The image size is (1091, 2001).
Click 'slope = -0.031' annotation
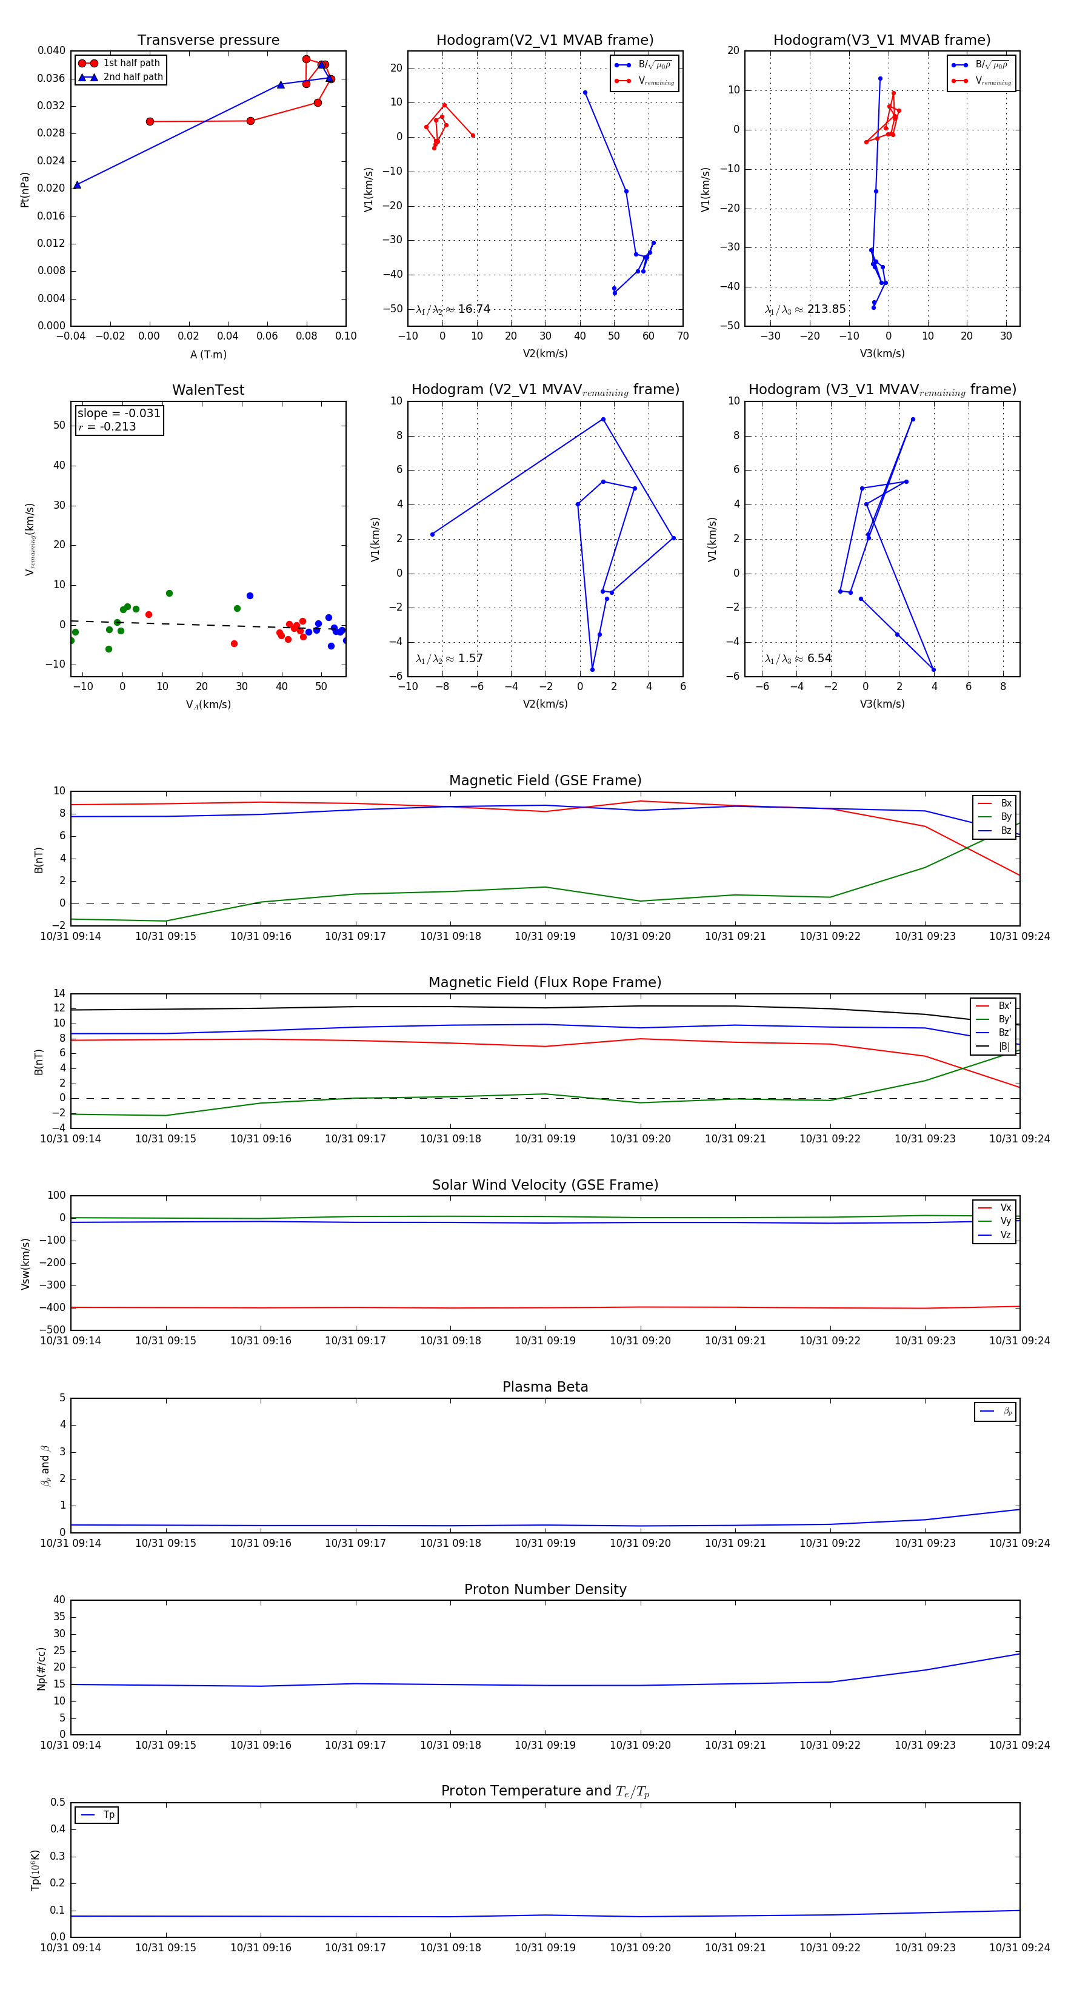pos(119,414)
